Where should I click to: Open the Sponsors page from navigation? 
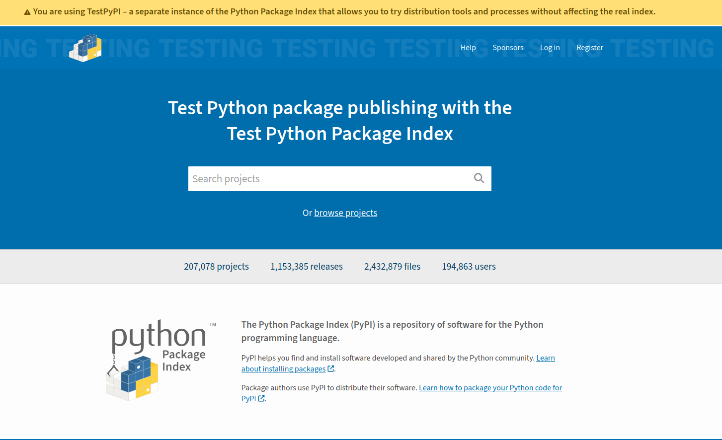pyautogui.click(x=508, y=48)
